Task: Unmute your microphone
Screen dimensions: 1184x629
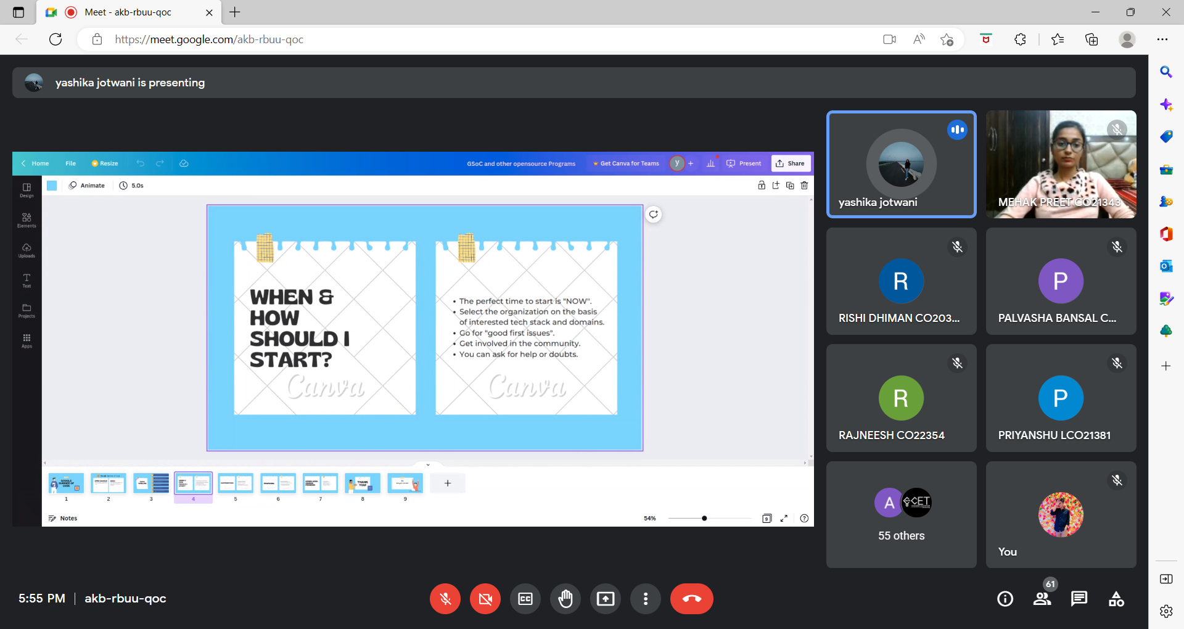Action: tap(445, 599)
